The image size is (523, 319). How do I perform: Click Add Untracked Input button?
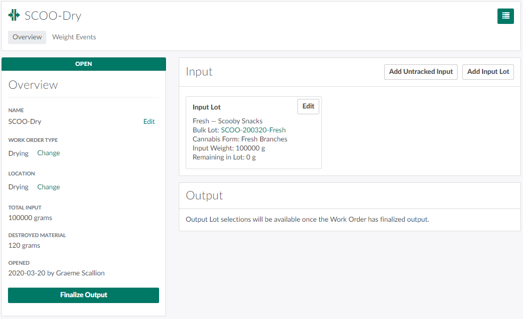tap(420, 72)
